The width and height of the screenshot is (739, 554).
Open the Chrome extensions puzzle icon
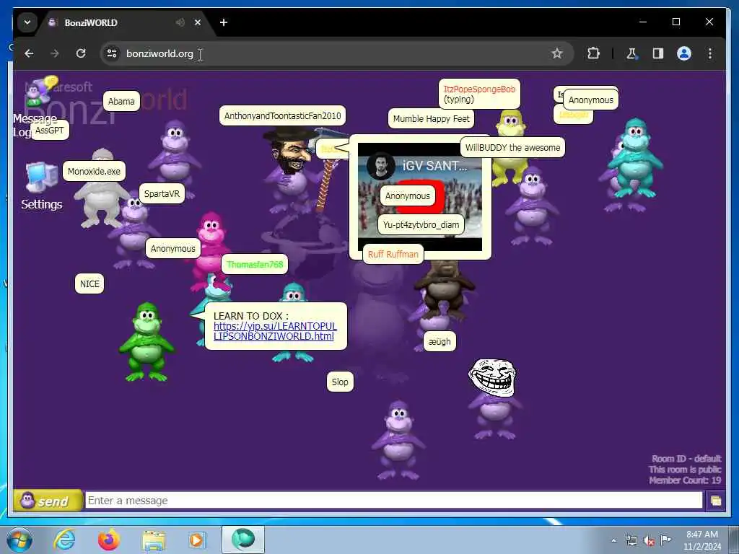[593, 53]
